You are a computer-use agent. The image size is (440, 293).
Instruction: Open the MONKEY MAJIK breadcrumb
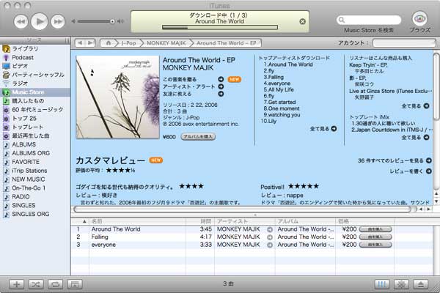pos(166,43)
